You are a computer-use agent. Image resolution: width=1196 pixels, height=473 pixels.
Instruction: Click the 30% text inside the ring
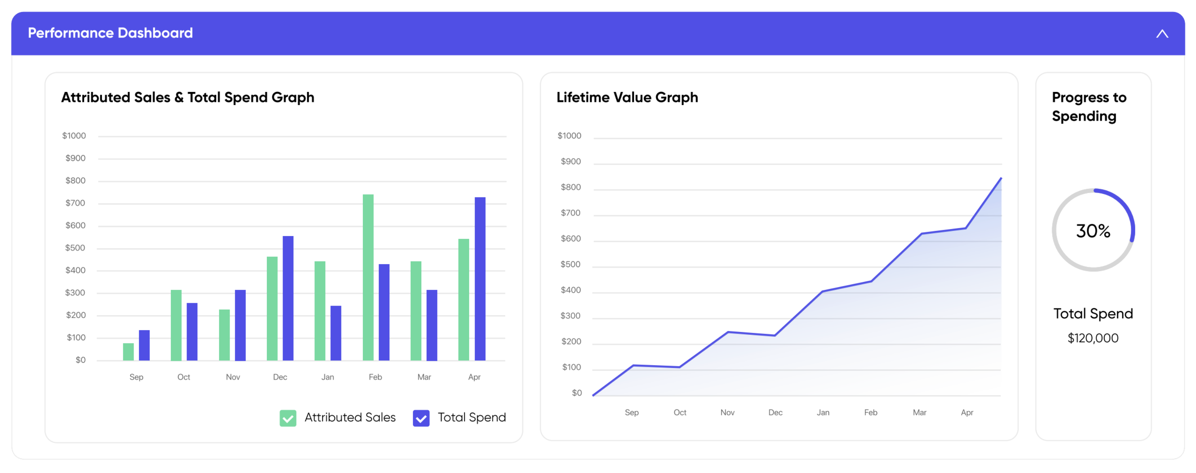pyautogui.click(x=1093, y=231)
